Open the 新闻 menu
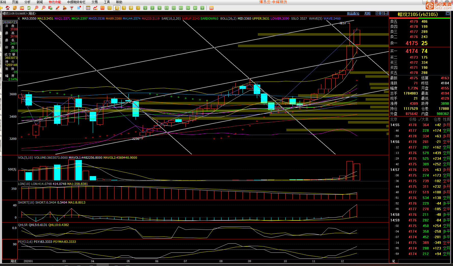This screenshot has height=266, width=453. 40,2
